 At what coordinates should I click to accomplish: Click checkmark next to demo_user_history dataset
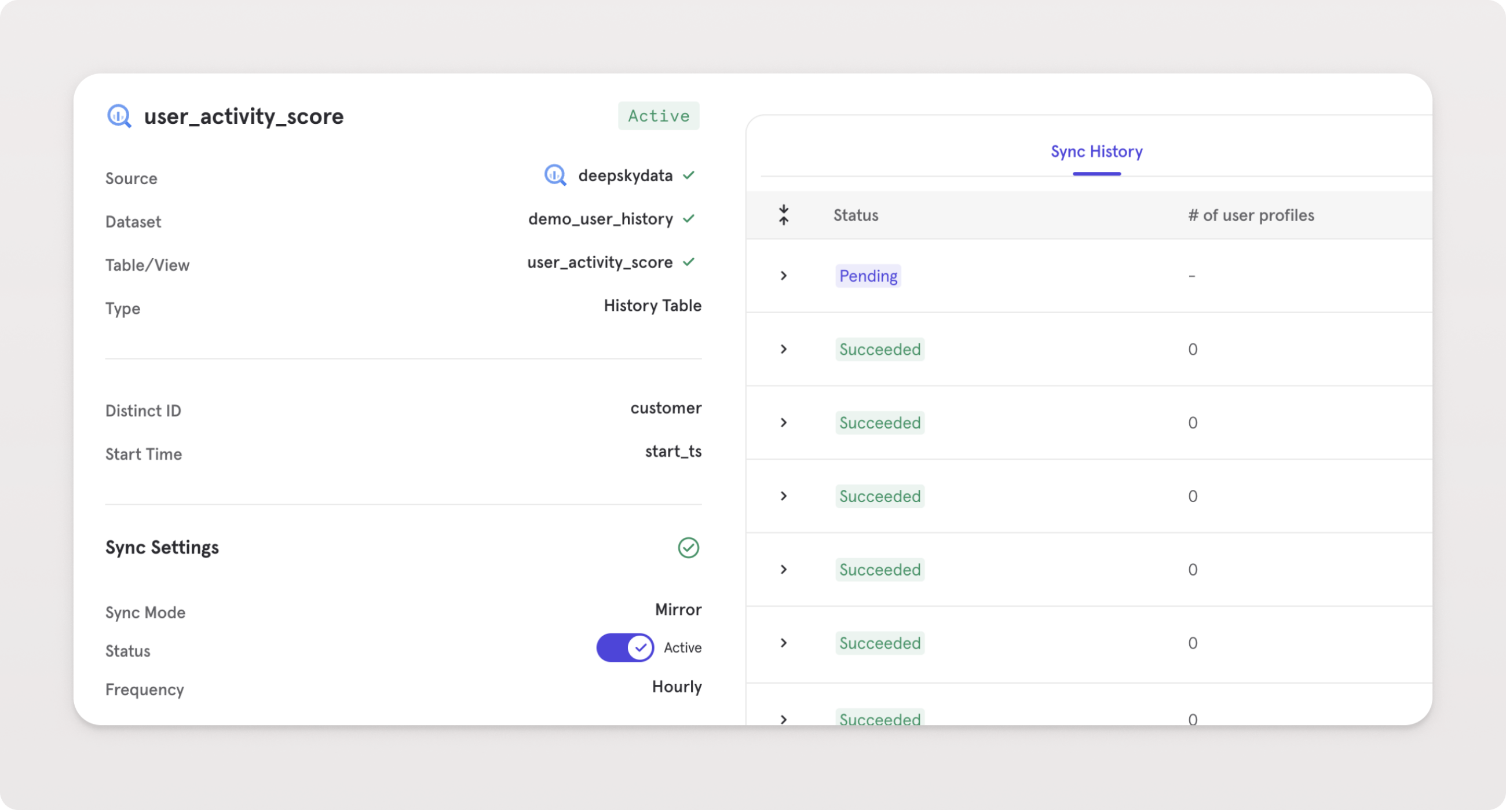point(689,219)
